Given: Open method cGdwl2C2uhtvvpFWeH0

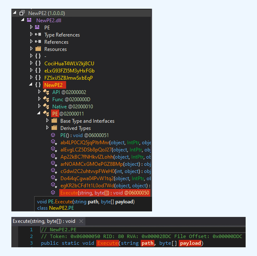Looking at the screenshot, I should (x=105, y=171).
